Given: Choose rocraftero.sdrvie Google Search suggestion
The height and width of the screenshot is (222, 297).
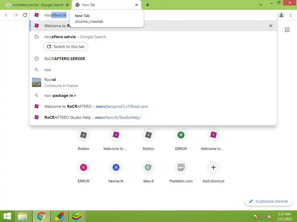Looking at the screenshot, I should tap(153, 37).
